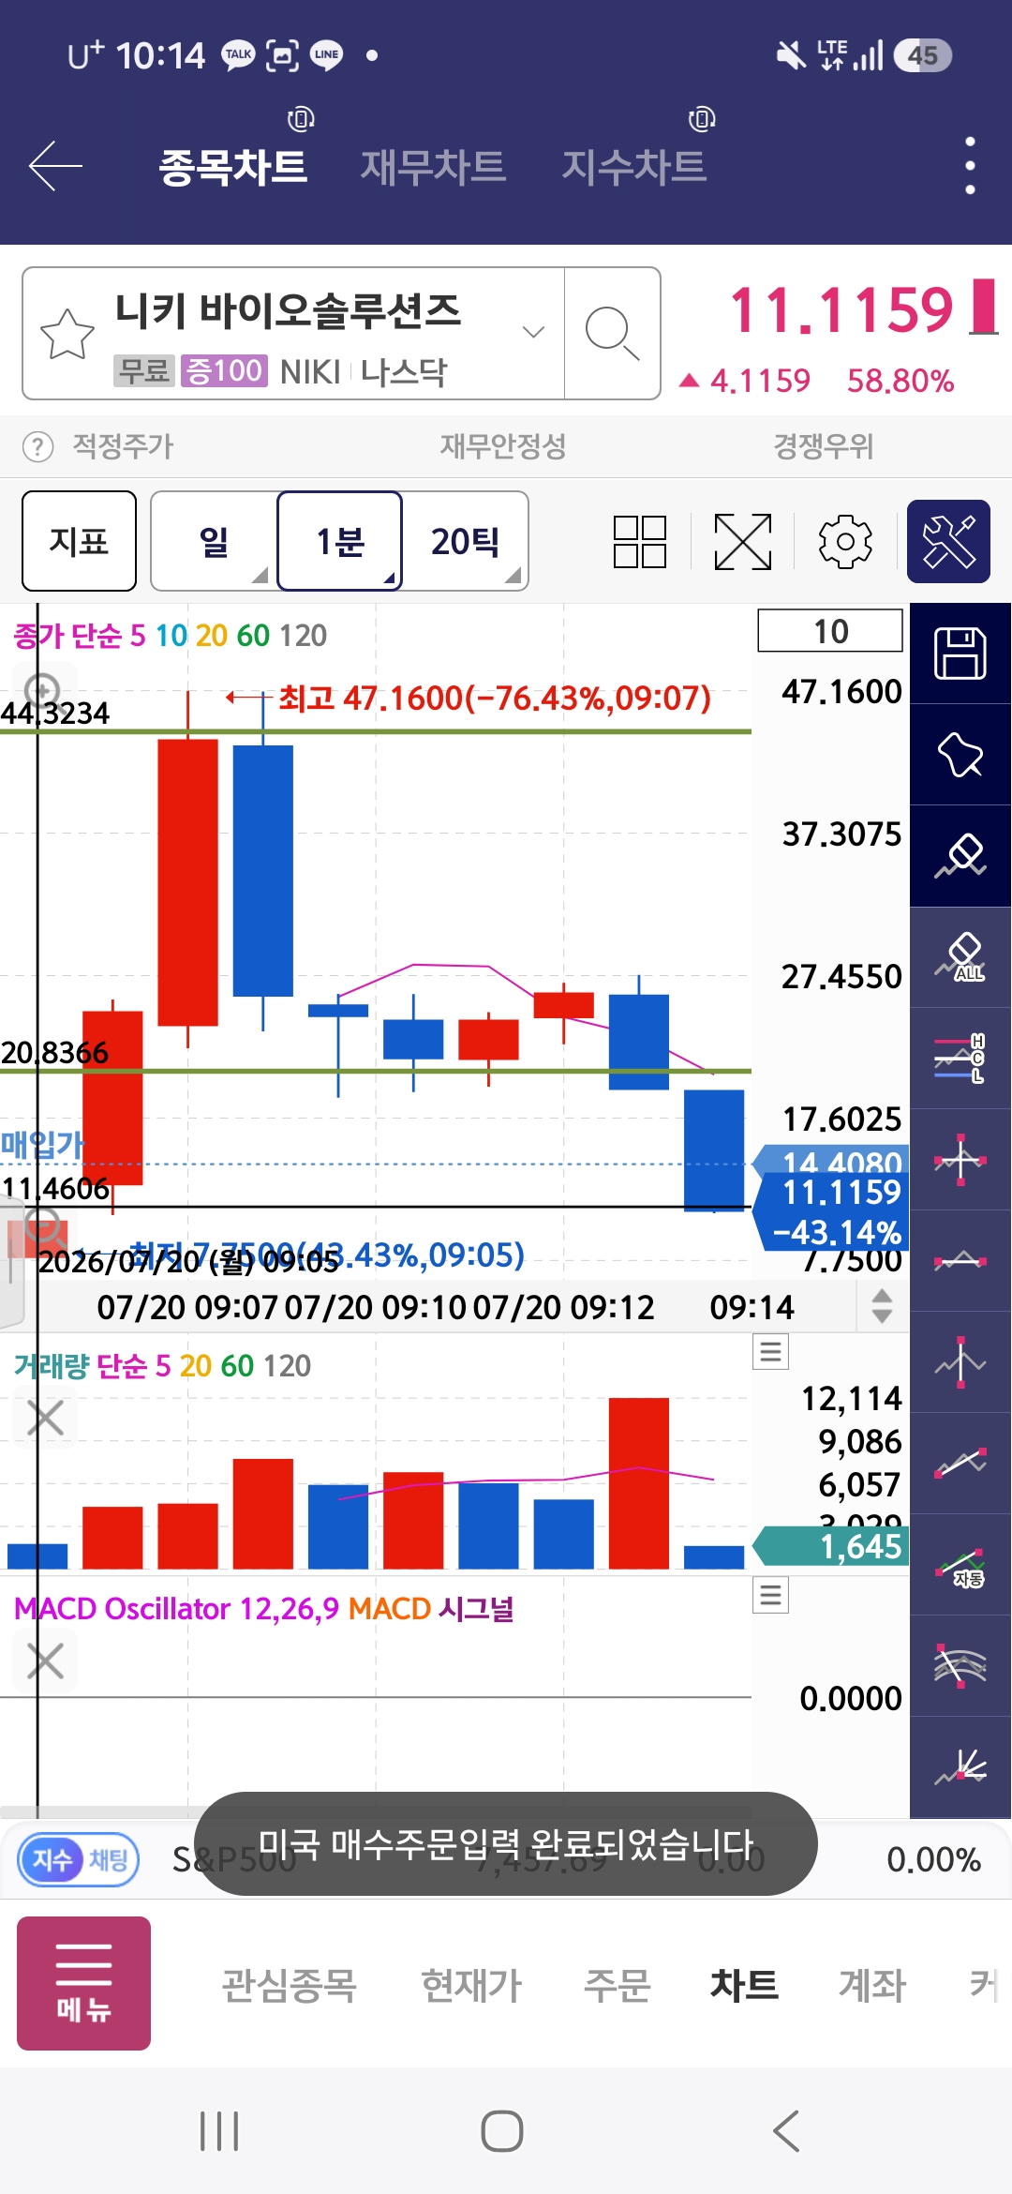Select the horizontal line tool

[960, 1261]
